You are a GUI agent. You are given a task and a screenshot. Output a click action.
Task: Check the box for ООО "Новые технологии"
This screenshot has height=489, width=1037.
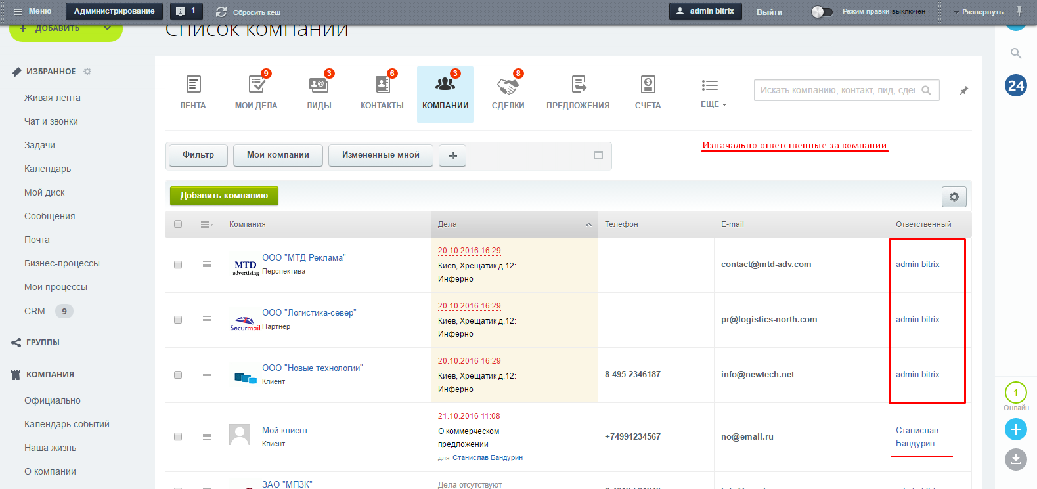pos(178,375)
